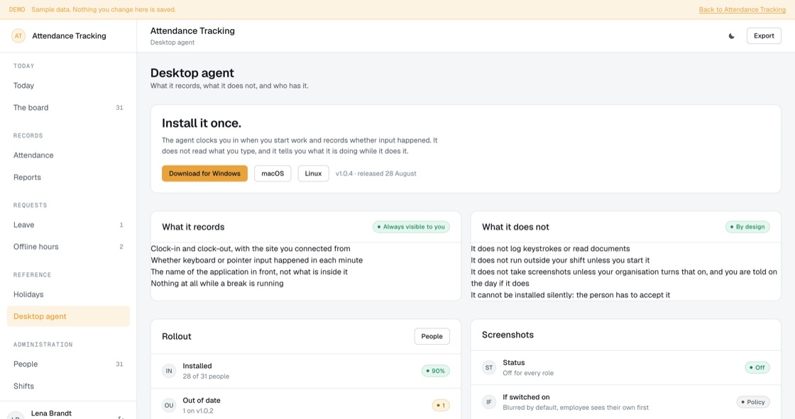Click the OU avatar beside Out of date

(169, 406)
